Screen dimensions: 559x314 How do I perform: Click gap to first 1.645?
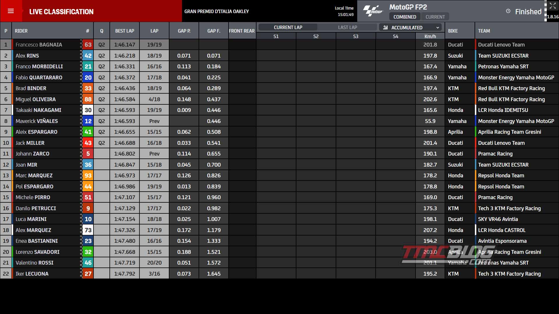(x=214, y=274)
